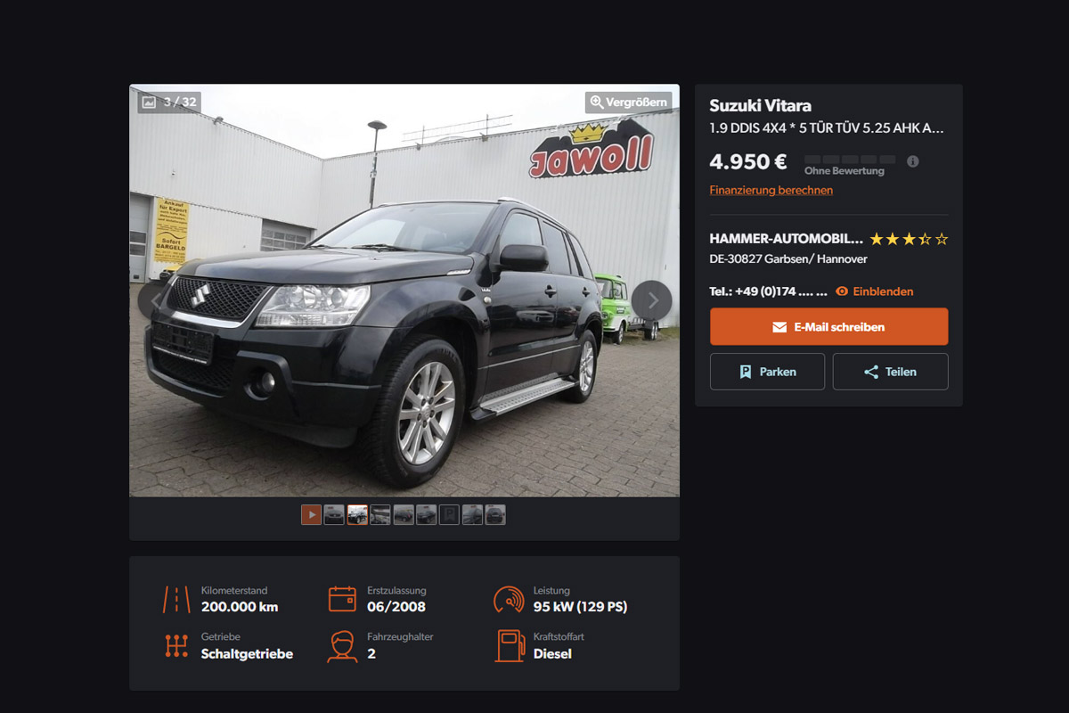Click the price rating info icon

tap(912, 161)
